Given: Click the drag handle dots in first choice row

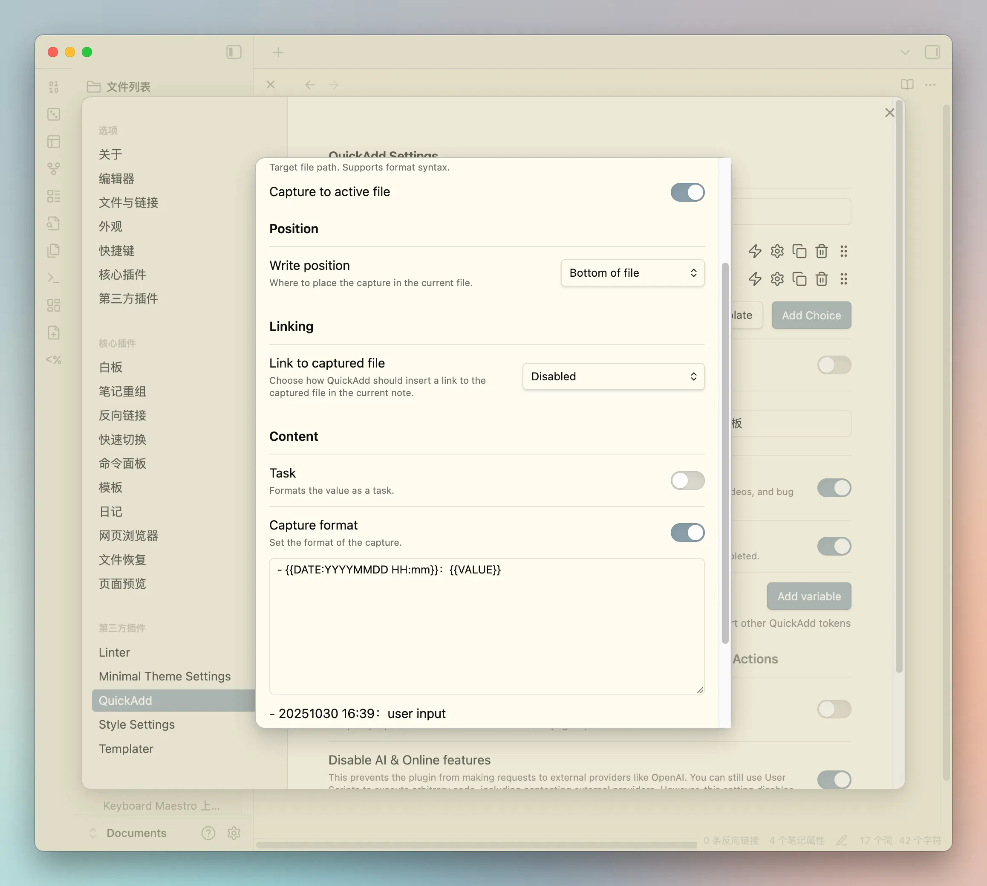Looking at the screenshot, I should point(843,251).
